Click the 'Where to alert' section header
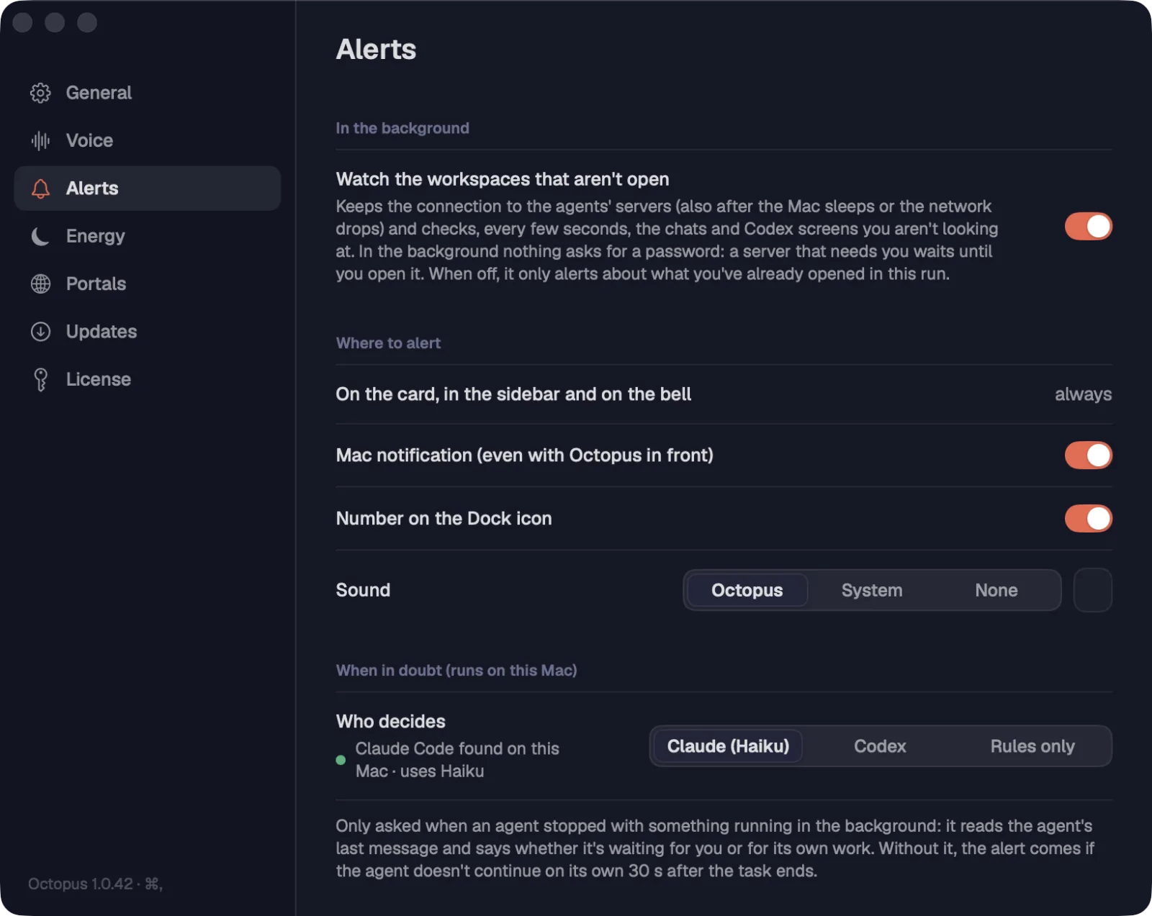Viewport: 1152px width, 916px height. pyautogui.click(x=388, y=343)
